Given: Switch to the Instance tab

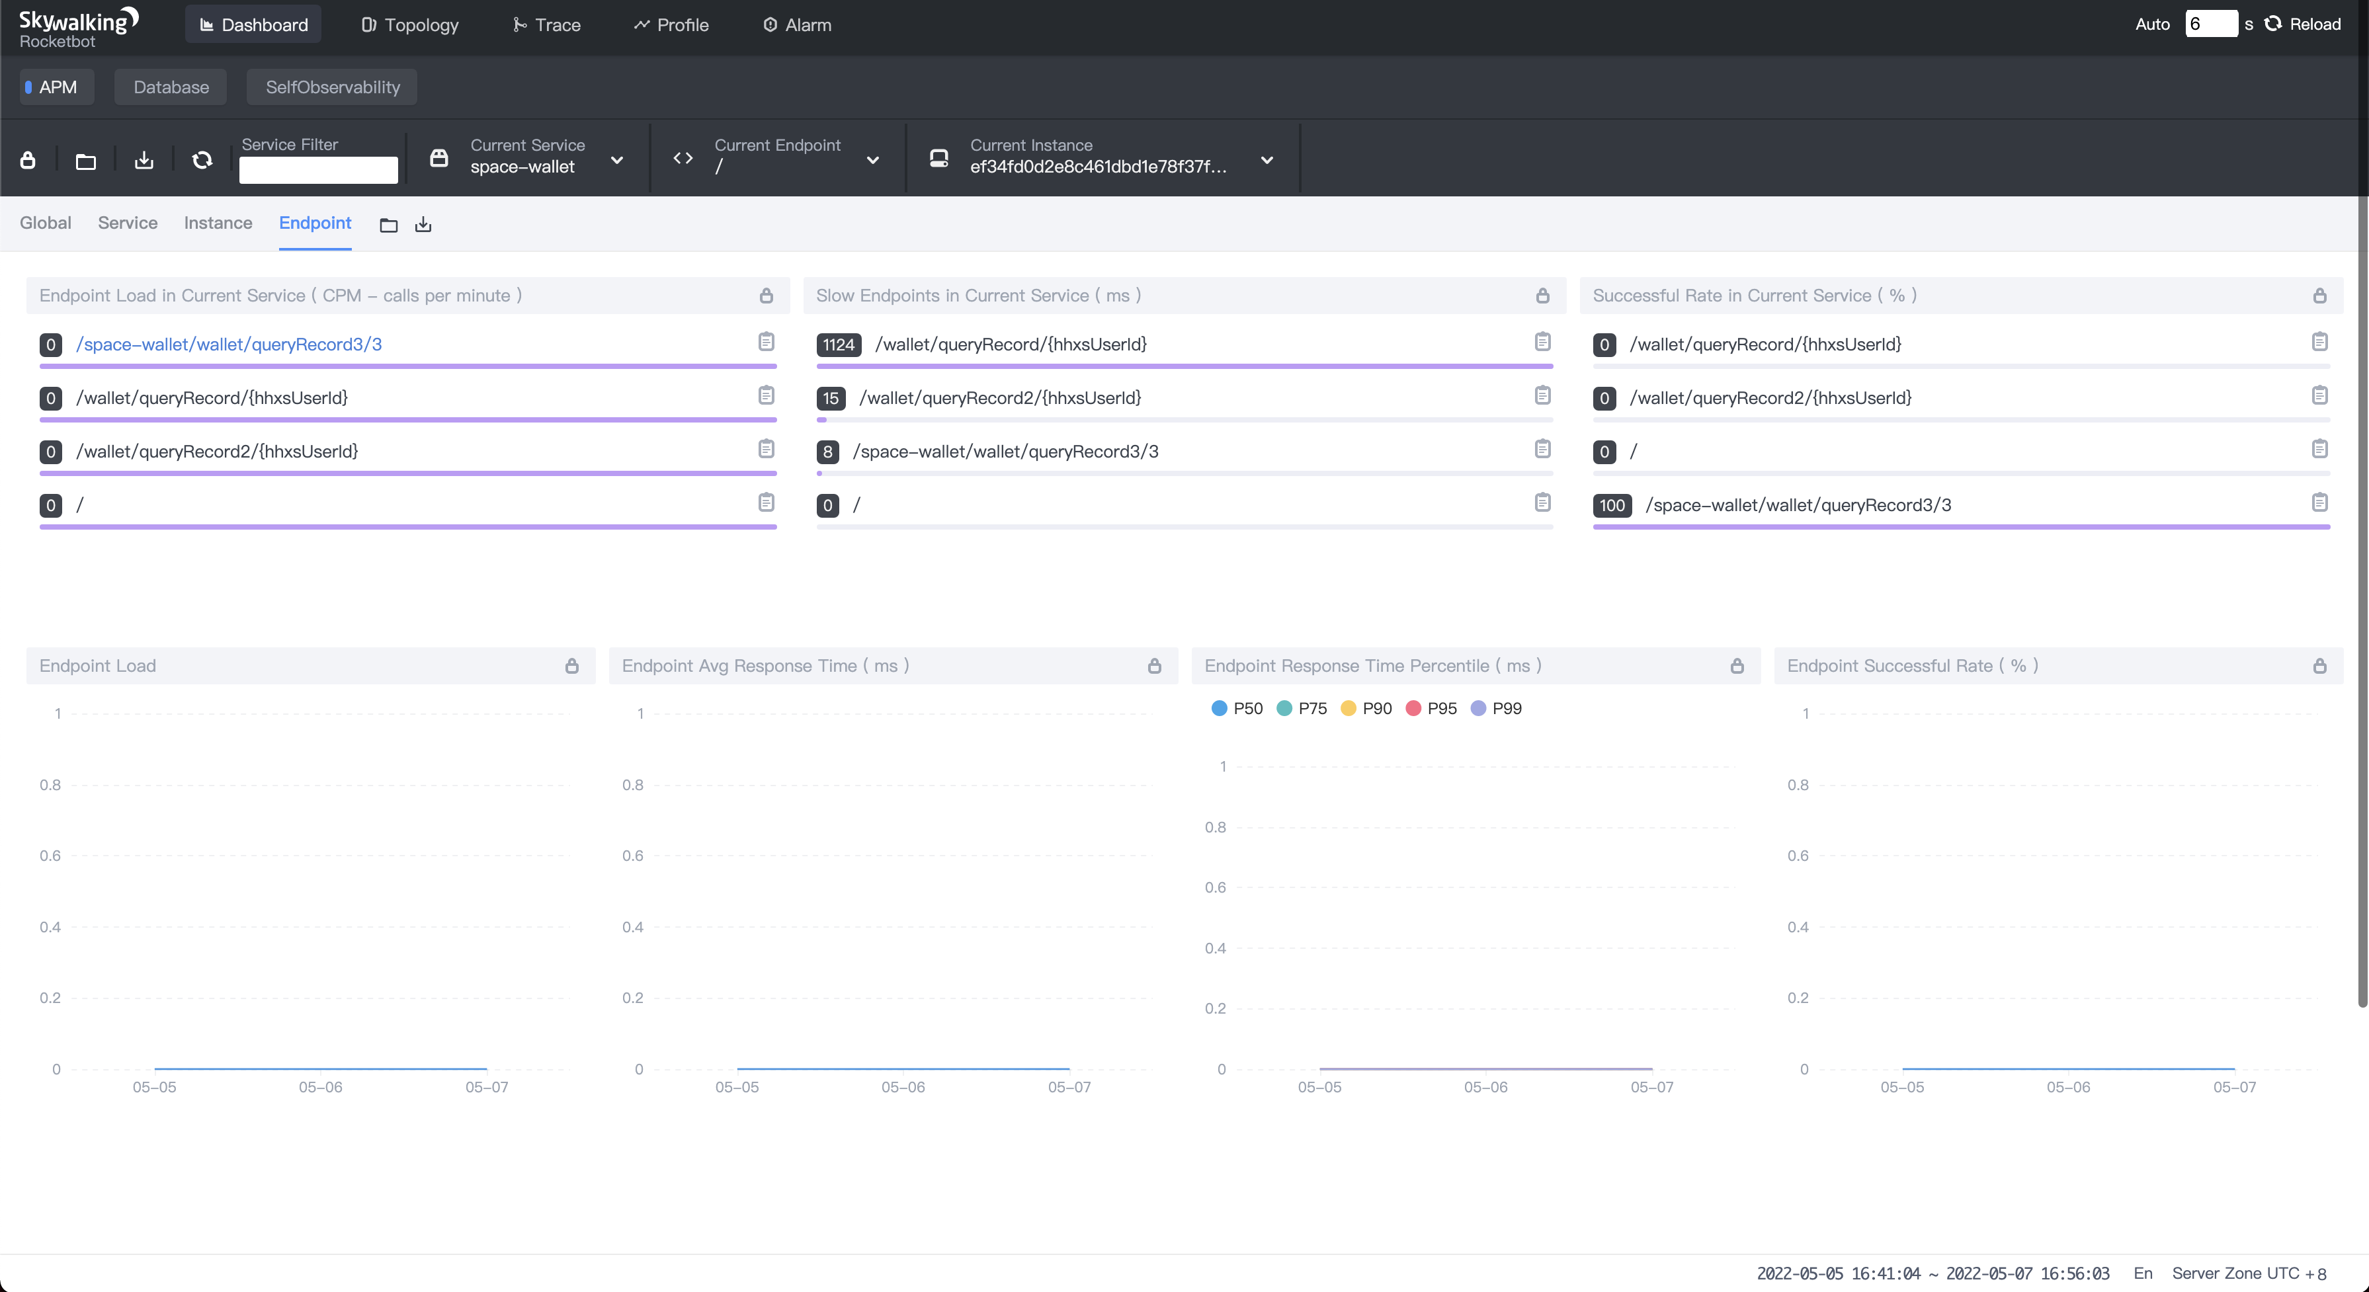Looking at the screenshot, I should 218,223.
